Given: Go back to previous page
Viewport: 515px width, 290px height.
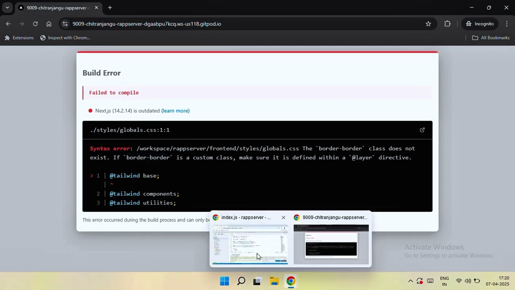Looking at the screenshot, I should click(x=8, y=24).
